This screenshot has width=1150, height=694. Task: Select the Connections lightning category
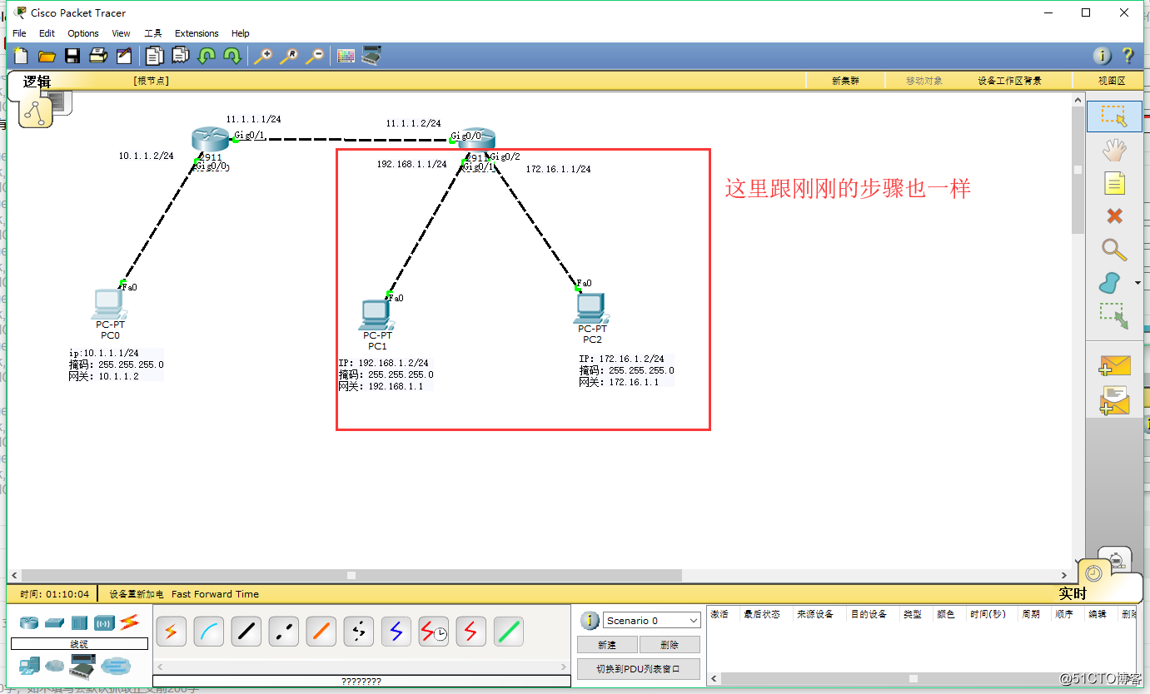click(x=129, y=622)
